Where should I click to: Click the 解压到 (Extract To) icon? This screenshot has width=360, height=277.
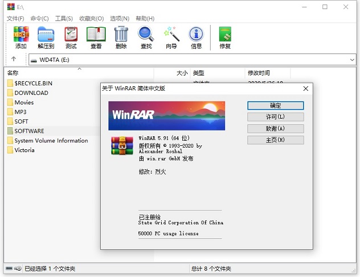pyautogui.click(x=46, y=36)
